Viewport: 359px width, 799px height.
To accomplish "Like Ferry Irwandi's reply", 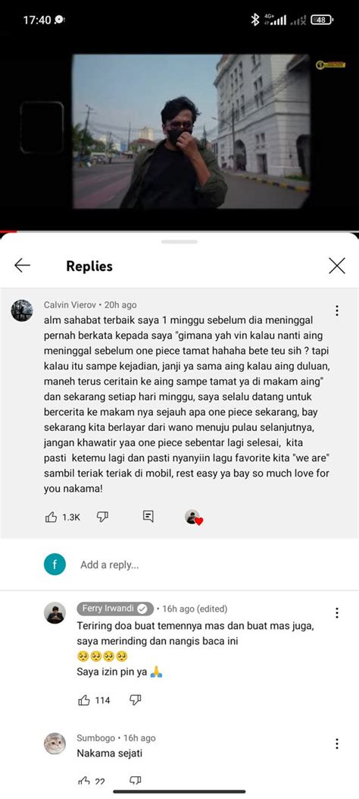I will (x=84, y=700).
